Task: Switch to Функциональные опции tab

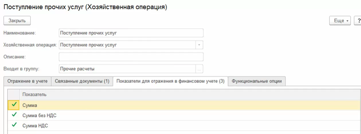Action: pyautogui.click(x=257, y=81)
